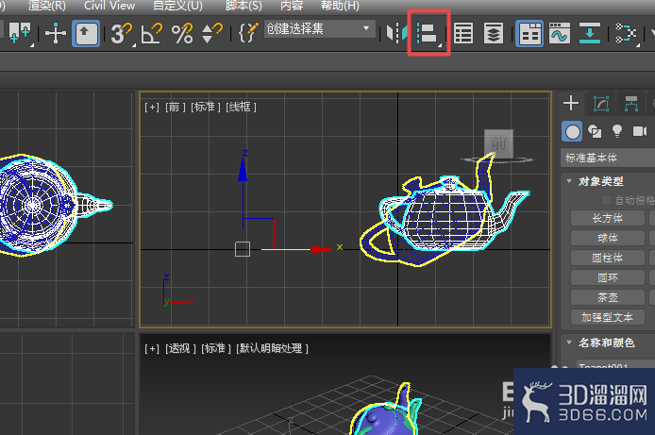Collapse the 对象类型 rollout

coord(600,181)
